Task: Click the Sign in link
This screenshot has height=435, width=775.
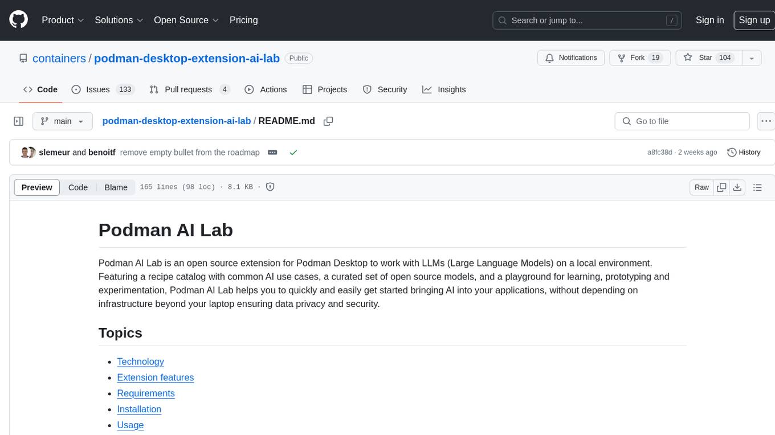Action: pos(709,20)
